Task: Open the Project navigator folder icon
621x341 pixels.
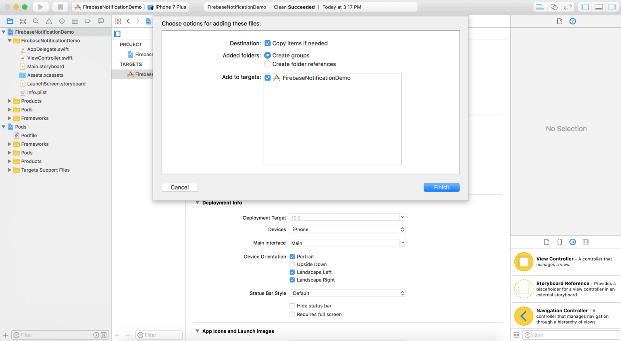Action: (10, 21)
